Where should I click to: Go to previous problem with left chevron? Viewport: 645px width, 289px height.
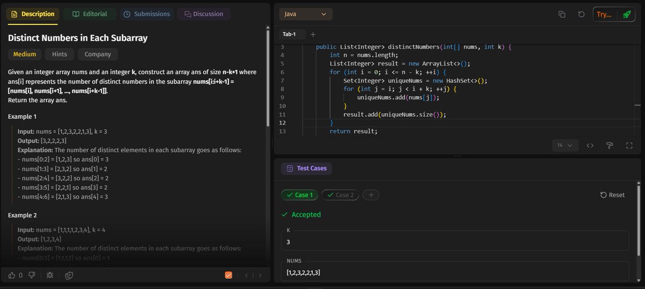pyautogui.click(x=246, y=275)
